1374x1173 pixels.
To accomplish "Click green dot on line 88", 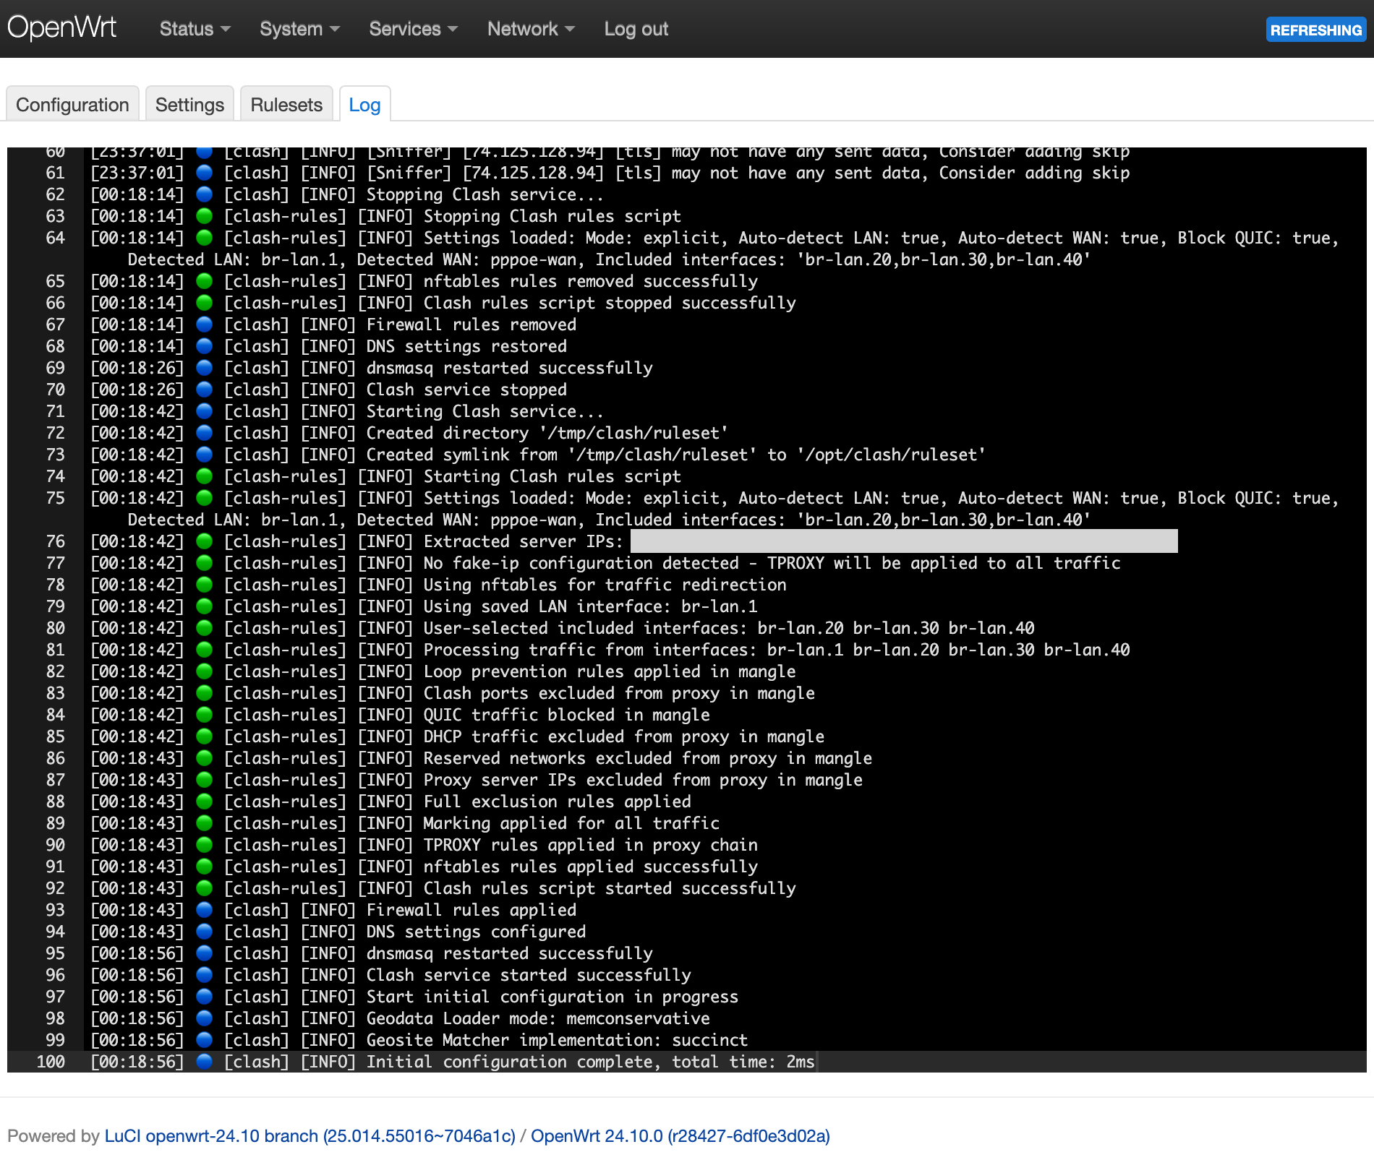I will point(205,802).
